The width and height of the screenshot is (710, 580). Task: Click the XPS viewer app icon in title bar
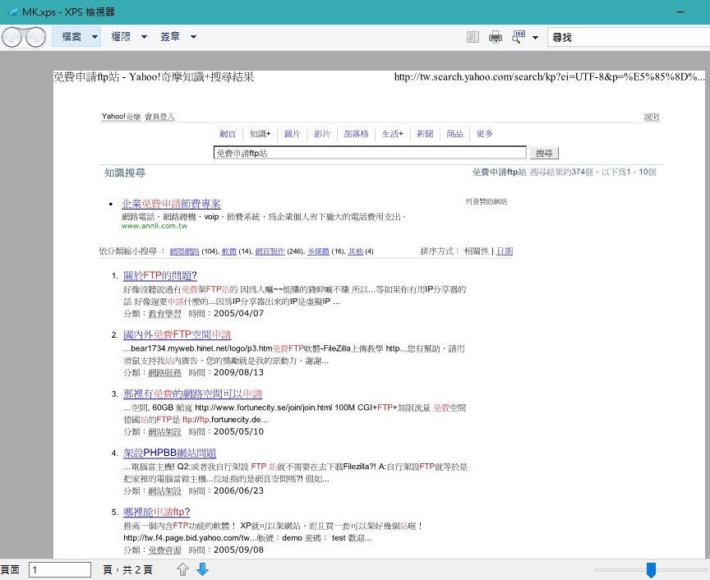coord(12,12)
